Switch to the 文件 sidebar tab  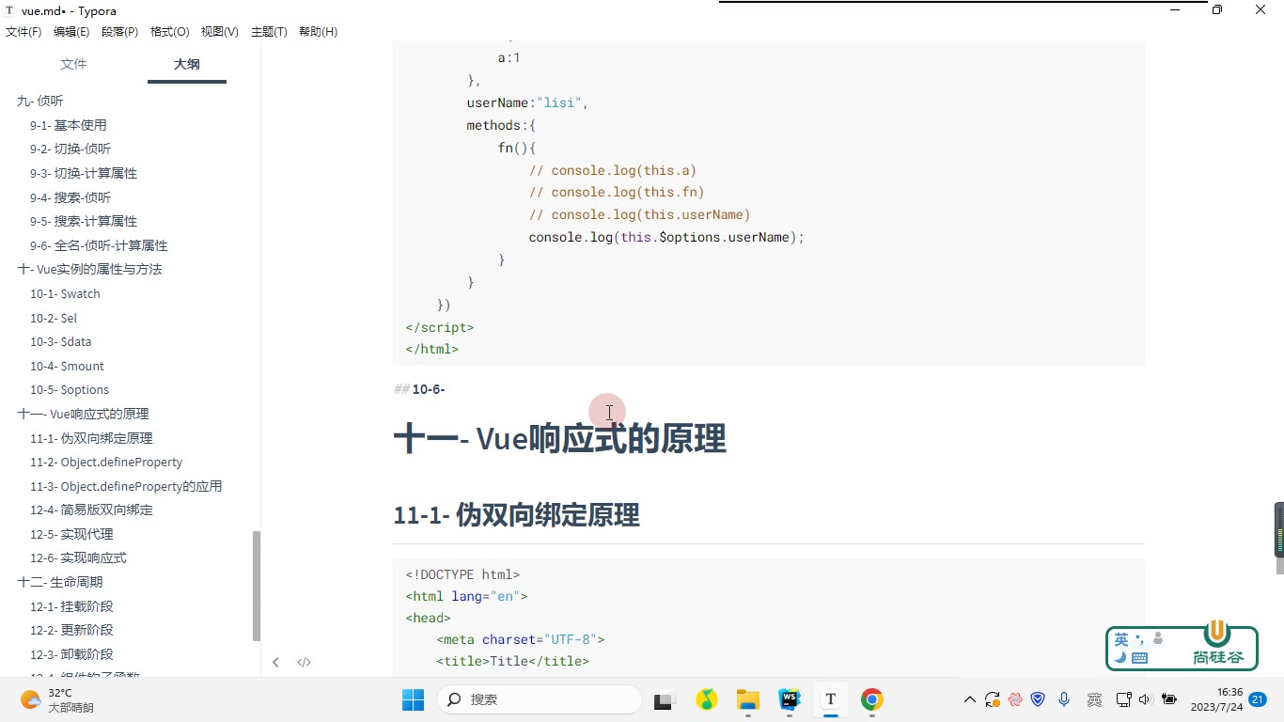coord(73,64)
